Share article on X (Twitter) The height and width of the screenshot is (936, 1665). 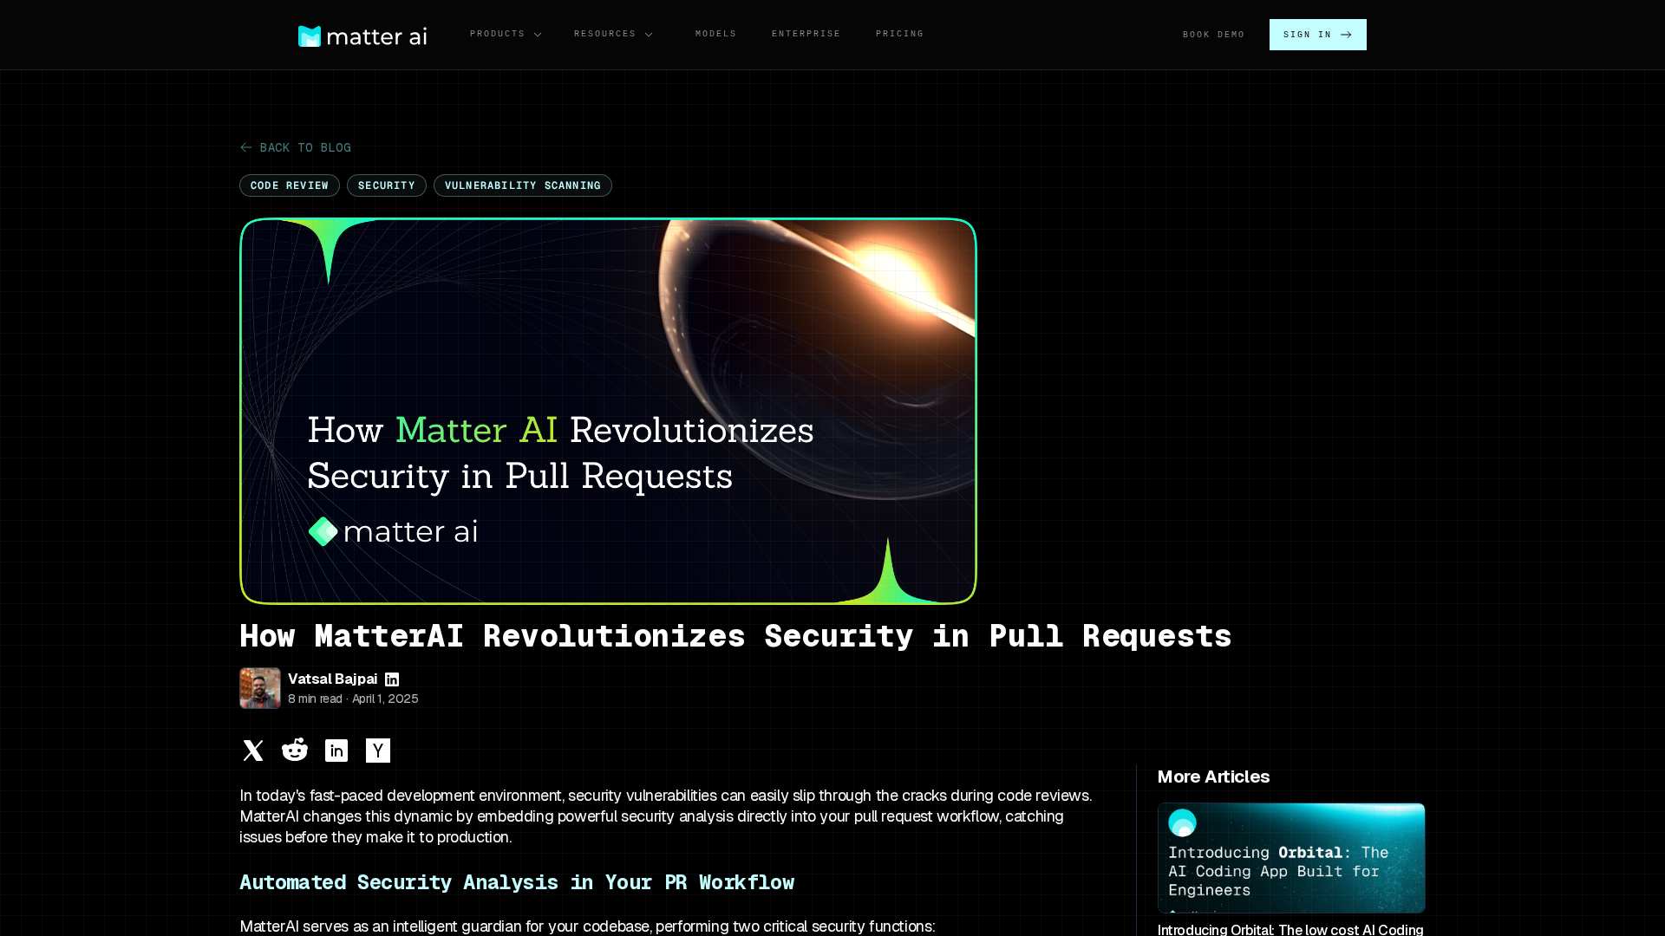pyautogui.click(x=253, y=751)
